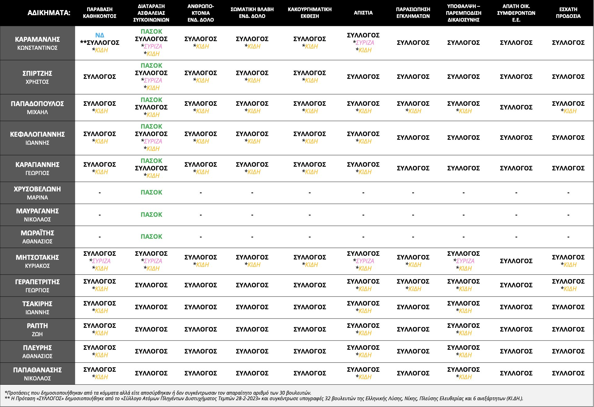The image size is (594, 407).
Task: Click the ΣΠΙΡΤΖΗΣ ΧΡΗΣΤΟΣ row header
Action: pos(37,77)
